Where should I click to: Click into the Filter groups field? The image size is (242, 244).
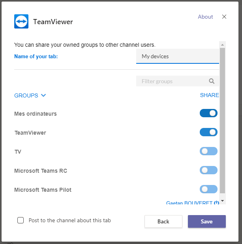178,81
